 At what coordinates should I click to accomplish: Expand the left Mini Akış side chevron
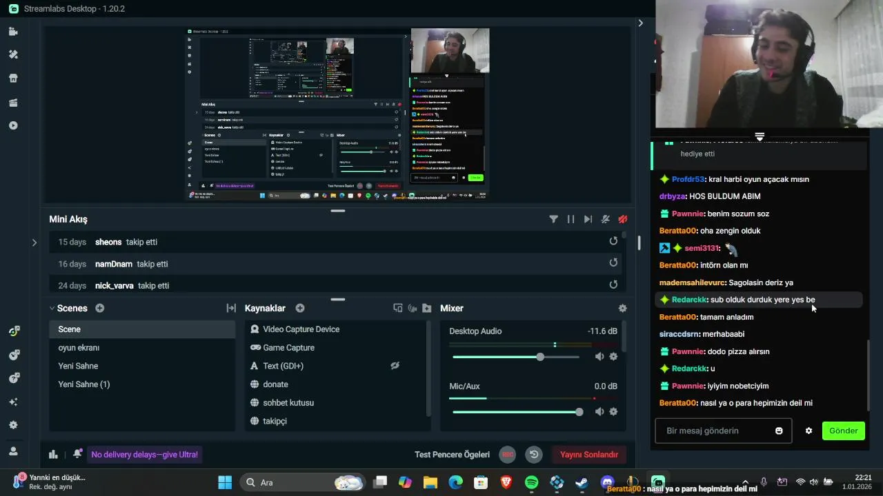(34, 242)
